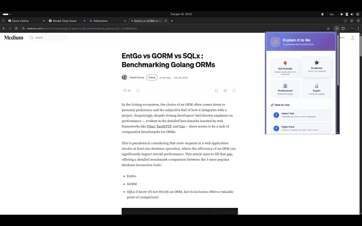Open the browser profile avatar
This screenshot has width=362, height=226.
coord(352,28)
